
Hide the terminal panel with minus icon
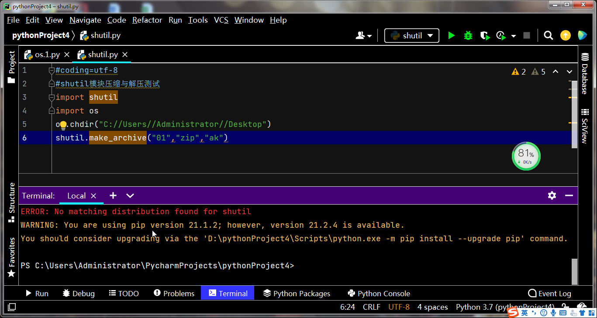[x=569, y=195]
